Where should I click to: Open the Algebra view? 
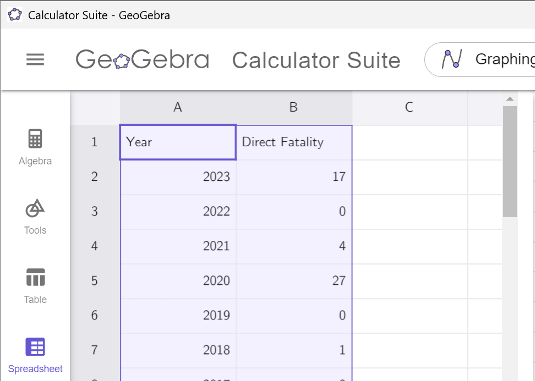tap(35, 147)
